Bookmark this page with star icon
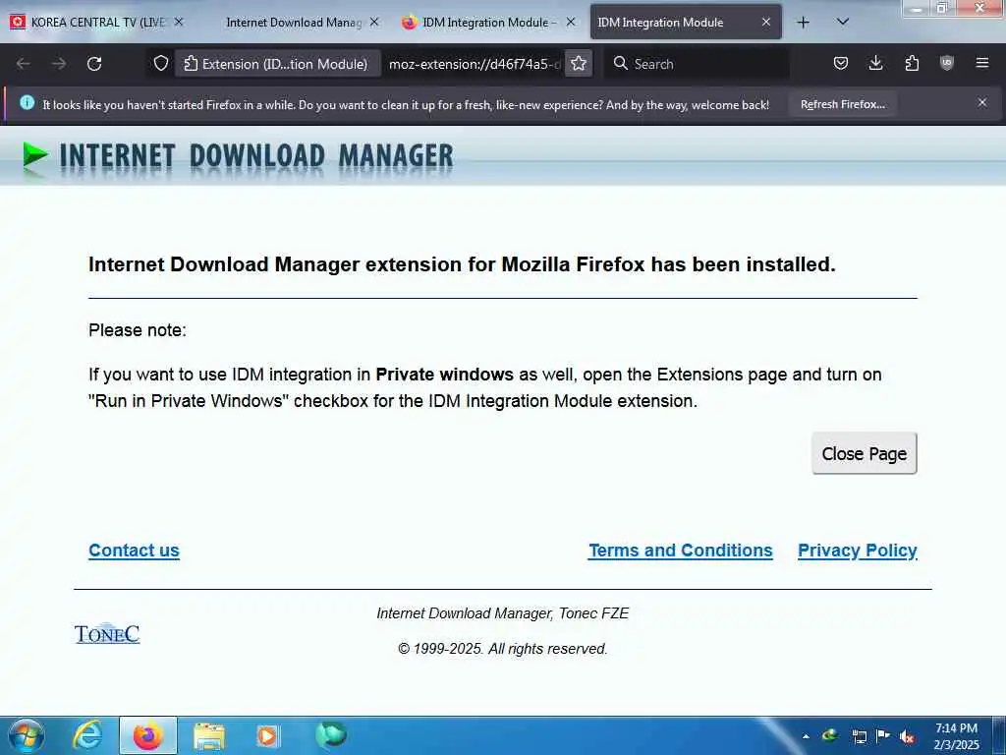The height and width of the screenshot is (755, 1006). 579,64
